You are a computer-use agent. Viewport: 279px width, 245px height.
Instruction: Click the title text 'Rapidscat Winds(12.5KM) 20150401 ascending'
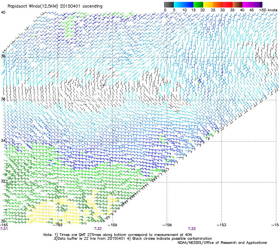(x=55, y=6)
